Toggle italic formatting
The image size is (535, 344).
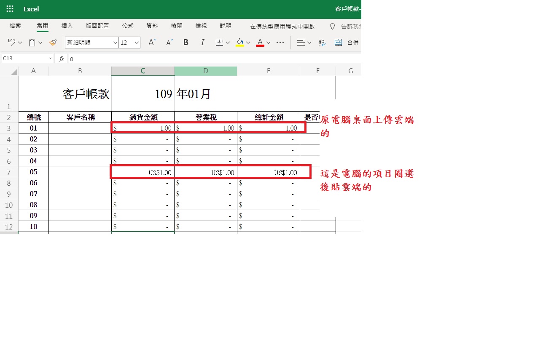click(202, 42)
